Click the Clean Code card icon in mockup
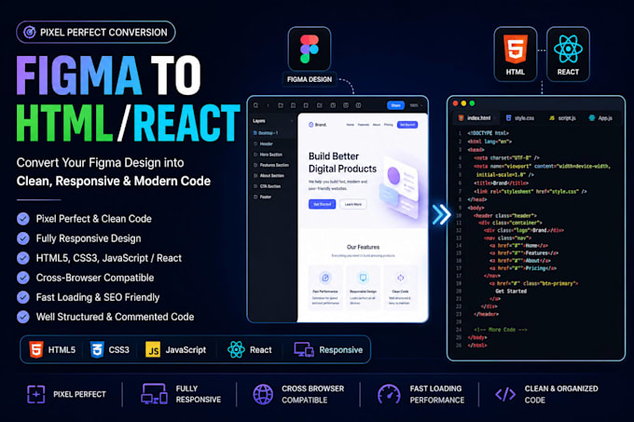634x422 pixels. pyautogui.click(x=400, y=278)
